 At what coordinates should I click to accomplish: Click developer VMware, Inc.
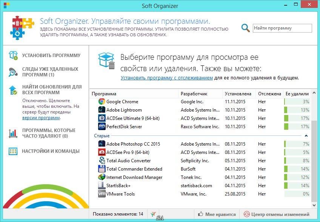pos(194,194)
